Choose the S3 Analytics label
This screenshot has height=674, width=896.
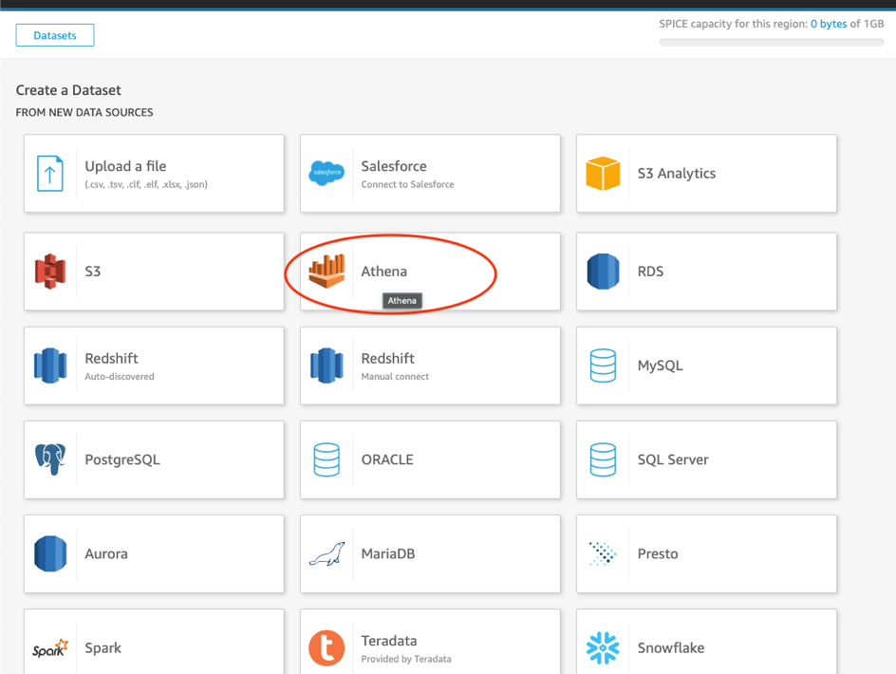coord(677,173)
